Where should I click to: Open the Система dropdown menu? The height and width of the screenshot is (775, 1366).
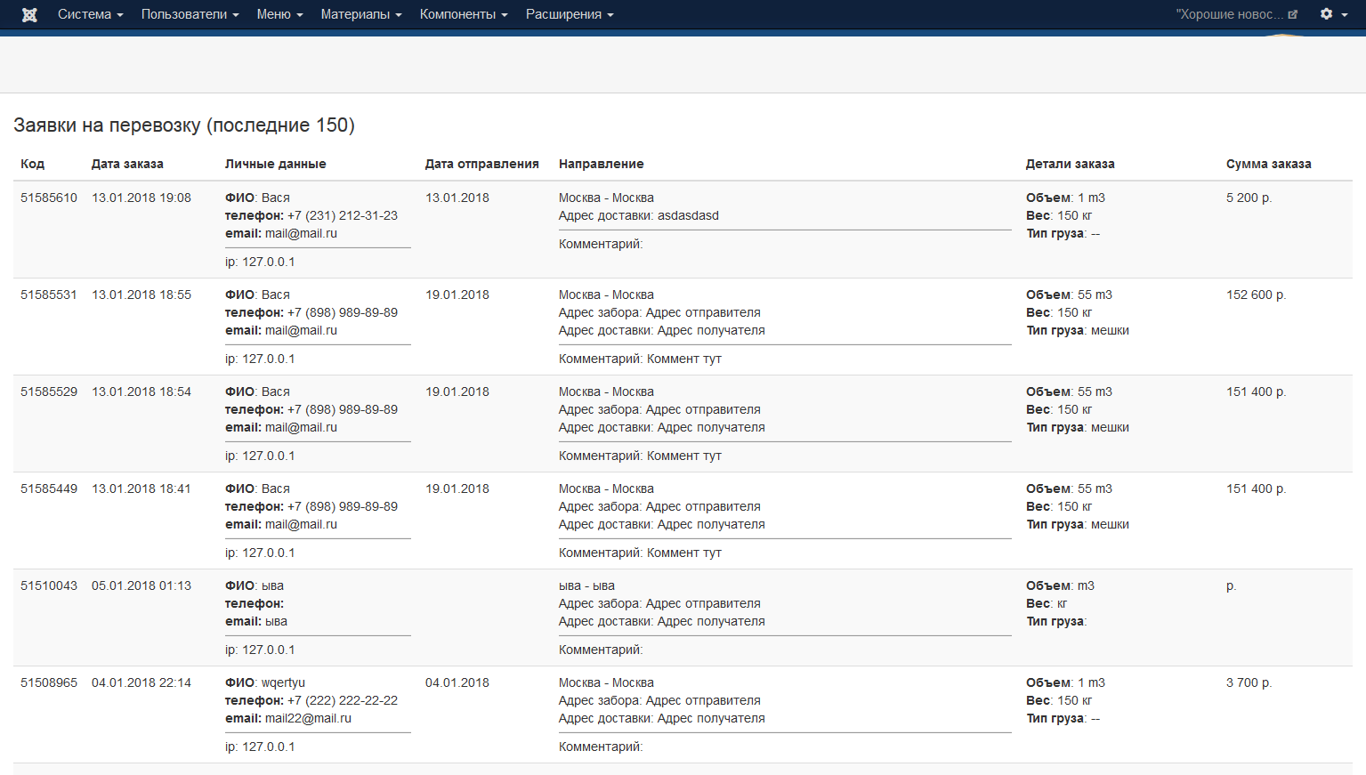point(90,14)
